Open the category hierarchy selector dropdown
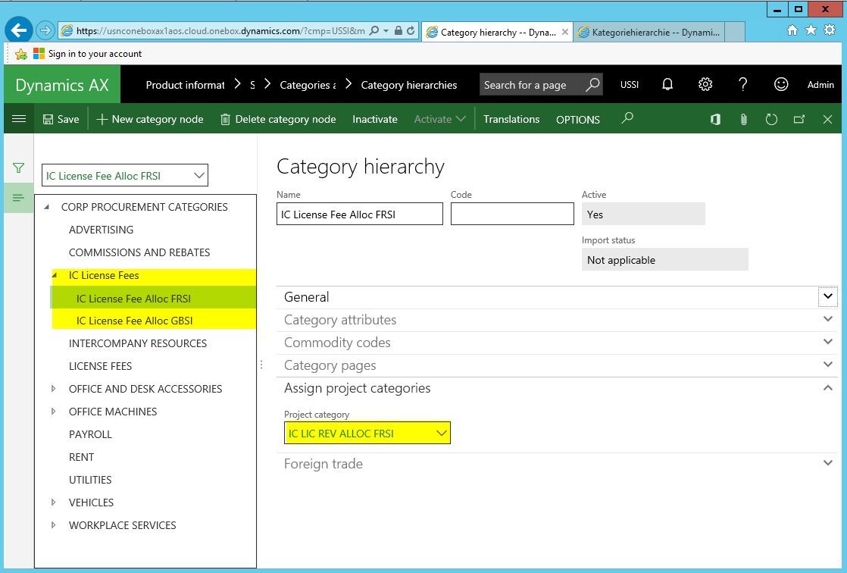This screenshot has height=573, width=847. click(199, 176)
